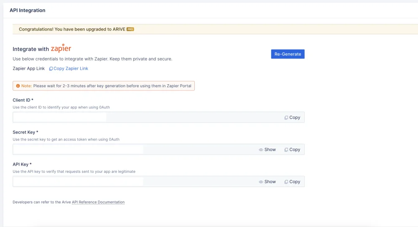
Task: Click the copy icon in Client ID field
Action: 286,118
